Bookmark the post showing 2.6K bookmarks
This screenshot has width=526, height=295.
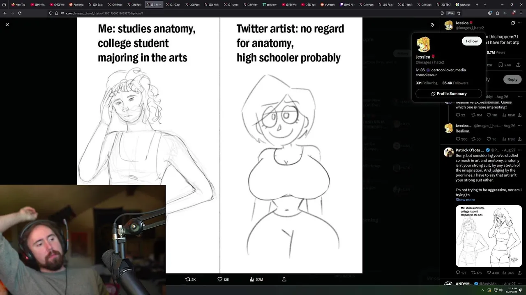click(505, 65)
